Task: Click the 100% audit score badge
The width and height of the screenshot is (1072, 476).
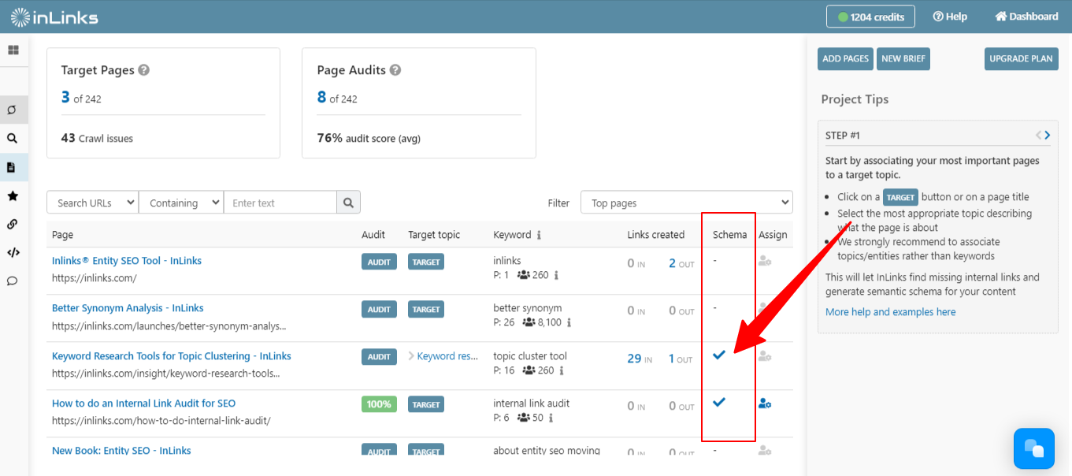Action: pyautogui.click(x=379, y=403)
